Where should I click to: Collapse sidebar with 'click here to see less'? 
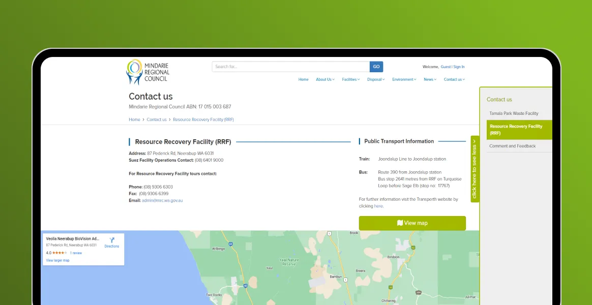pos(475,169)
